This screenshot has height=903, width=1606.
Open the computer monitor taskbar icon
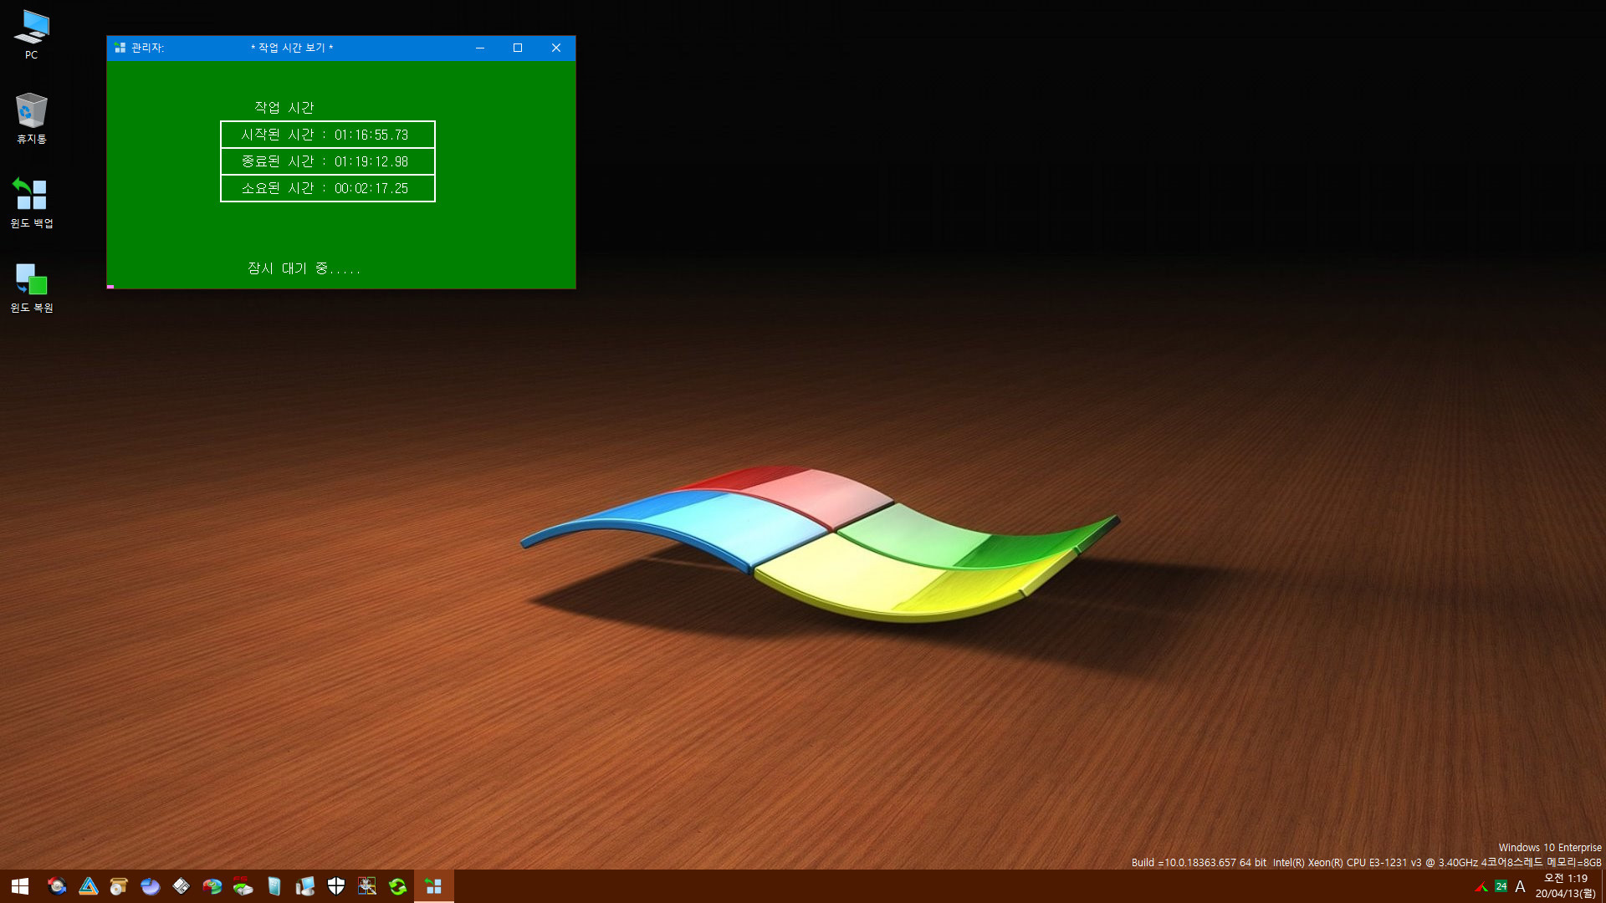pyautogui.click(x=304, y=886)
